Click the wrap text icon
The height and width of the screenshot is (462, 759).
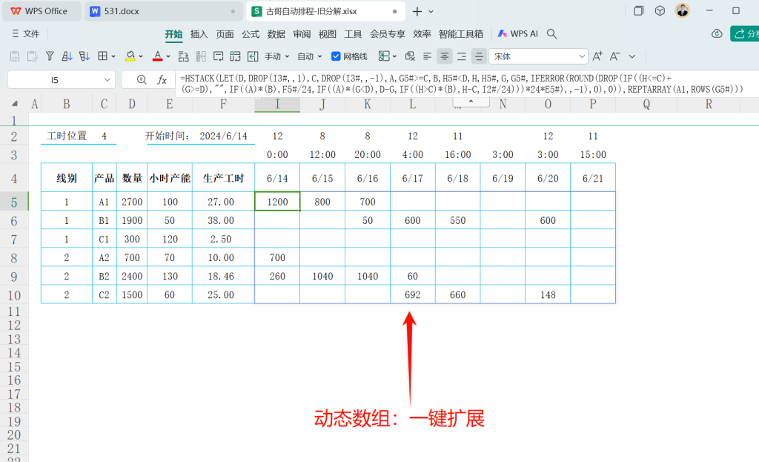(219, 56)
